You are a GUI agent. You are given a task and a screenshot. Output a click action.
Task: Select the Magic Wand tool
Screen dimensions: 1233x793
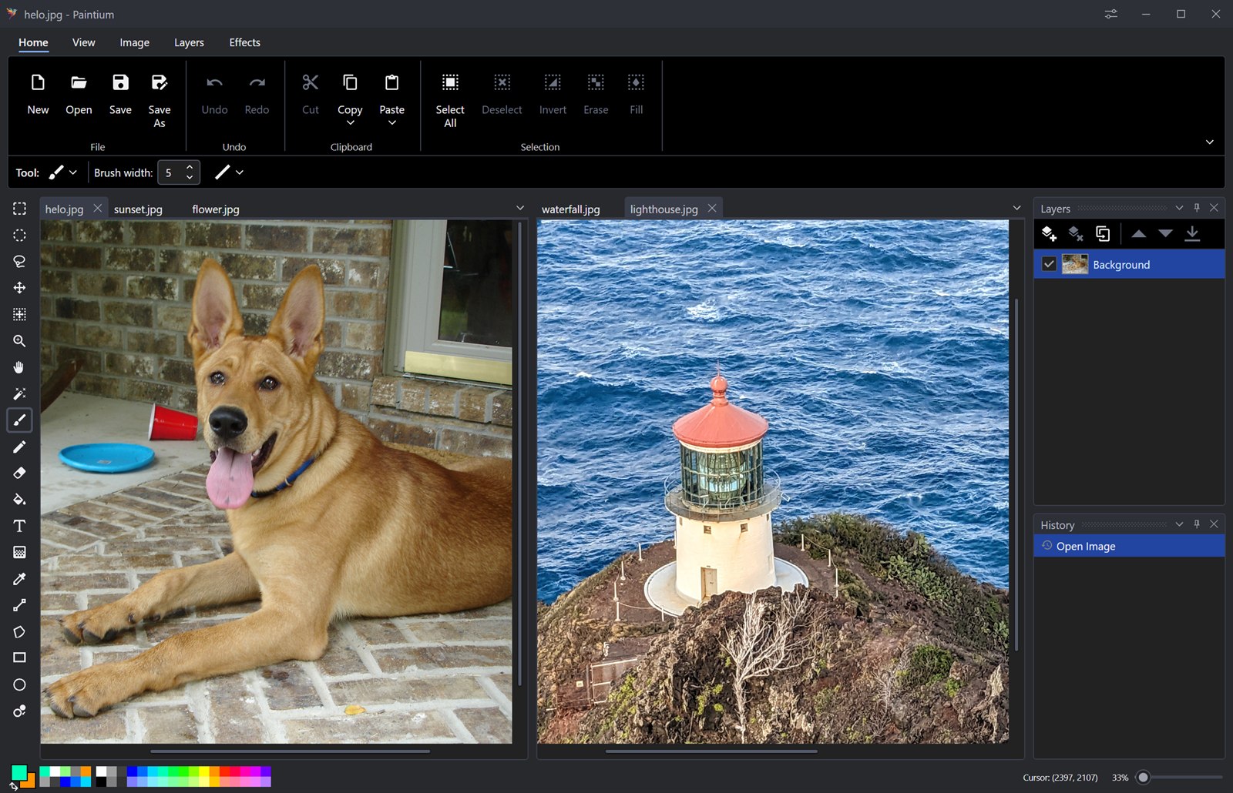coord(19,393)
